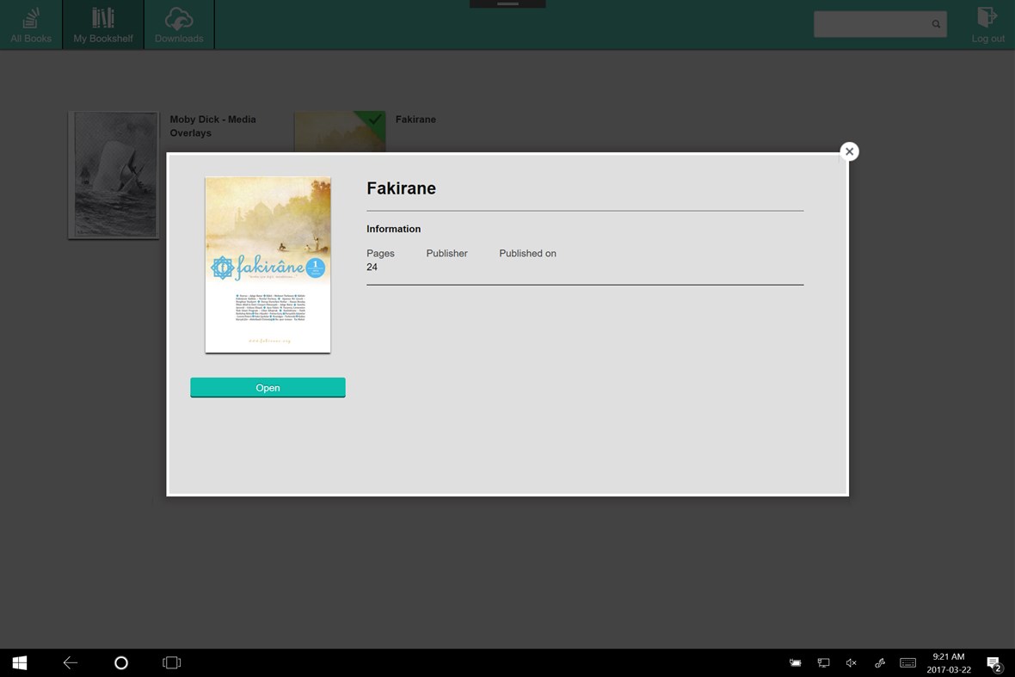The image size is (1015, 677).
Task: Select the Fakirane cover thumbnail
Action: coord(268,264)
